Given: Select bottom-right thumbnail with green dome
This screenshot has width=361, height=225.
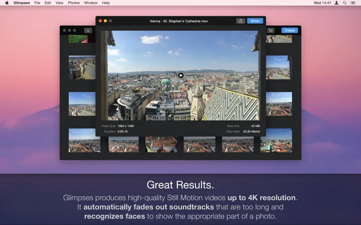Looking at the screenshot, I should 276,141.
